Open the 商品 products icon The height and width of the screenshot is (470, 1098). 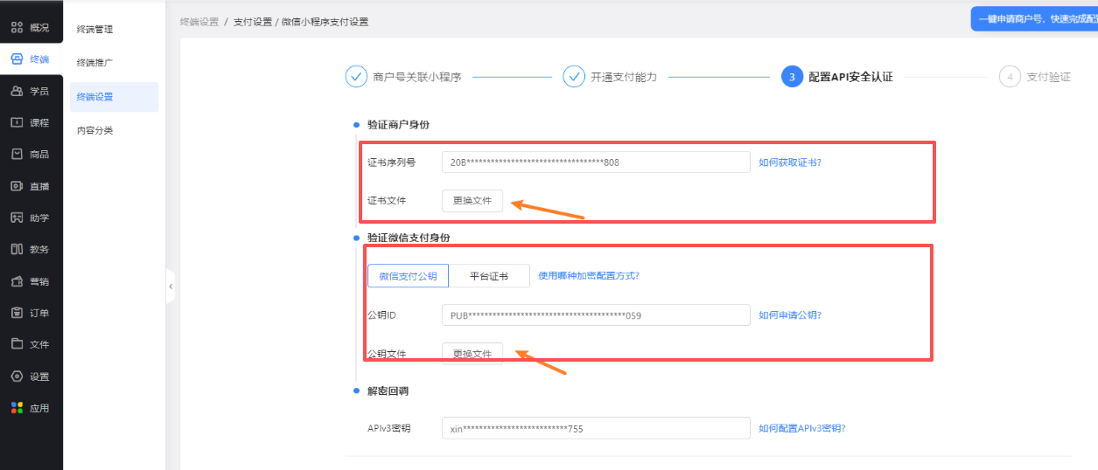[x=17, y=154]
